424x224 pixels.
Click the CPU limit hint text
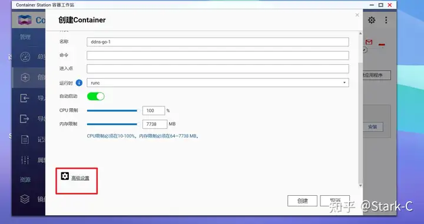point(143,136)
